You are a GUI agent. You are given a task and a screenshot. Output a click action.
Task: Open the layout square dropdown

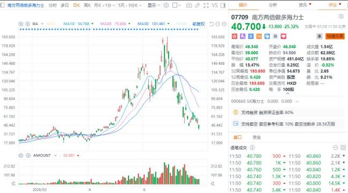coord(177,5)
